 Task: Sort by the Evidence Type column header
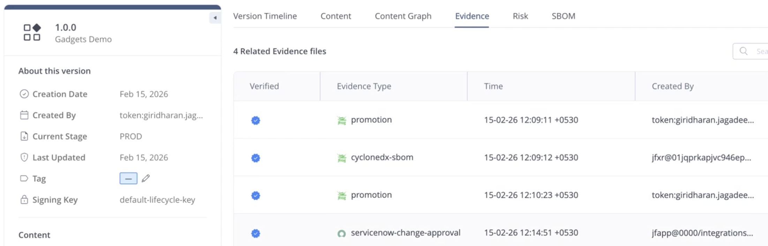point(364,86)
